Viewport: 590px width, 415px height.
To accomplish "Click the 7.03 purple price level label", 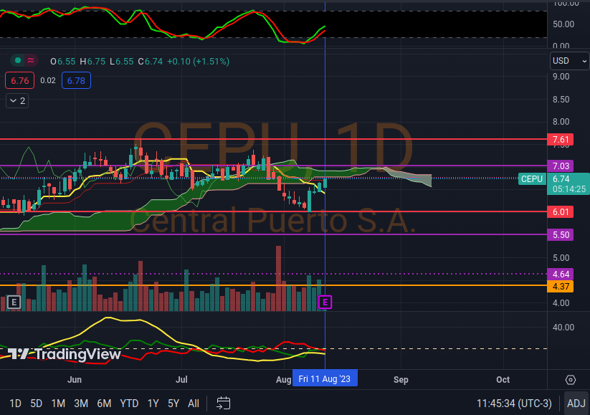I will click(x=561, y=166).
